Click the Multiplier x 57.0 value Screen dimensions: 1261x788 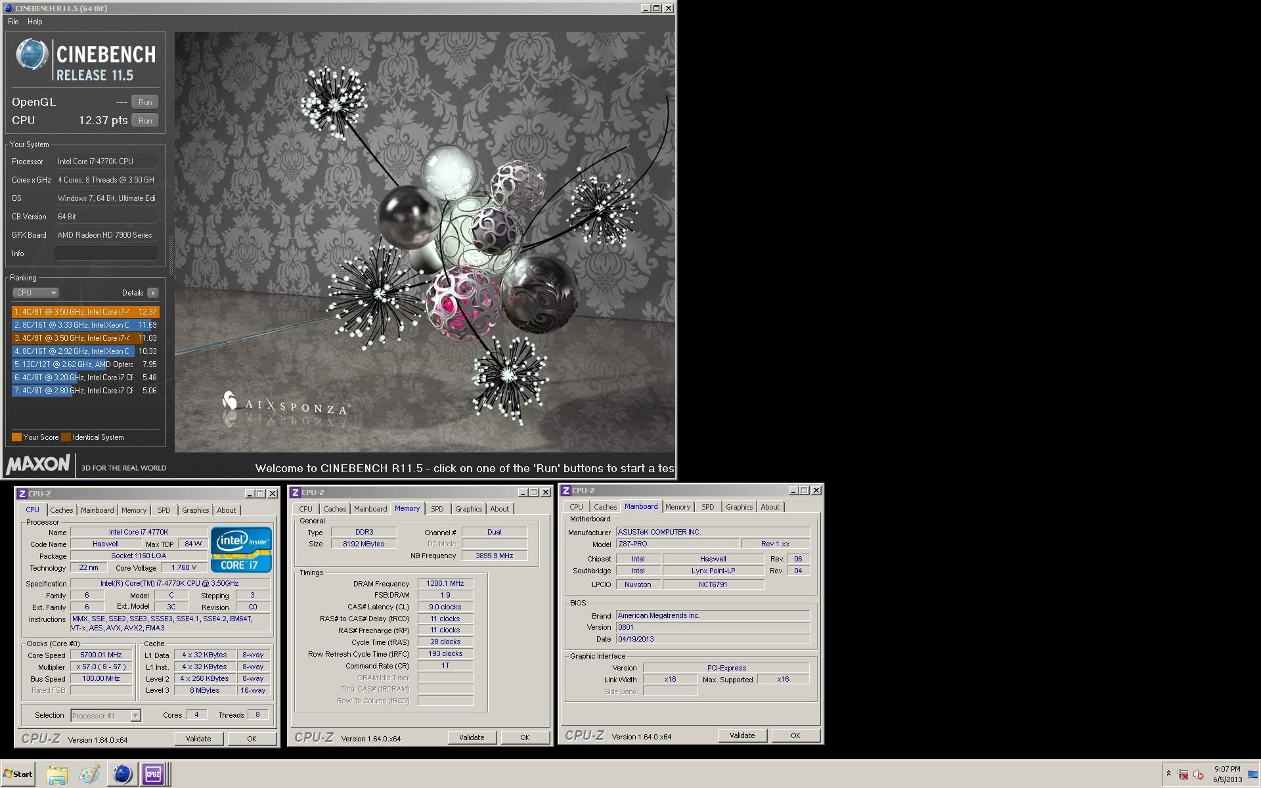coord(101,667)
